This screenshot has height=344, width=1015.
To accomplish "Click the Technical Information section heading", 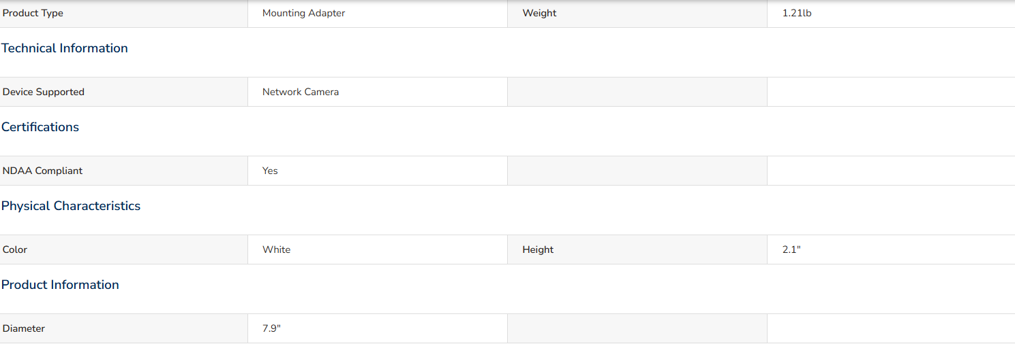I will pyautogui.click(x=65, y=48).
